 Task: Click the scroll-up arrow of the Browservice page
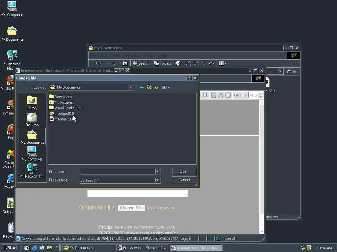pos(262,103)
